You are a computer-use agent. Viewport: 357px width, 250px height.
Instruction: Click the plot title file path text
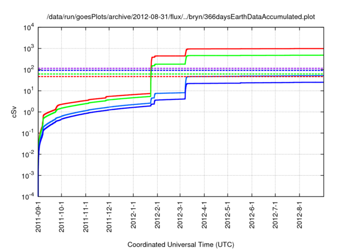point(181,17)
